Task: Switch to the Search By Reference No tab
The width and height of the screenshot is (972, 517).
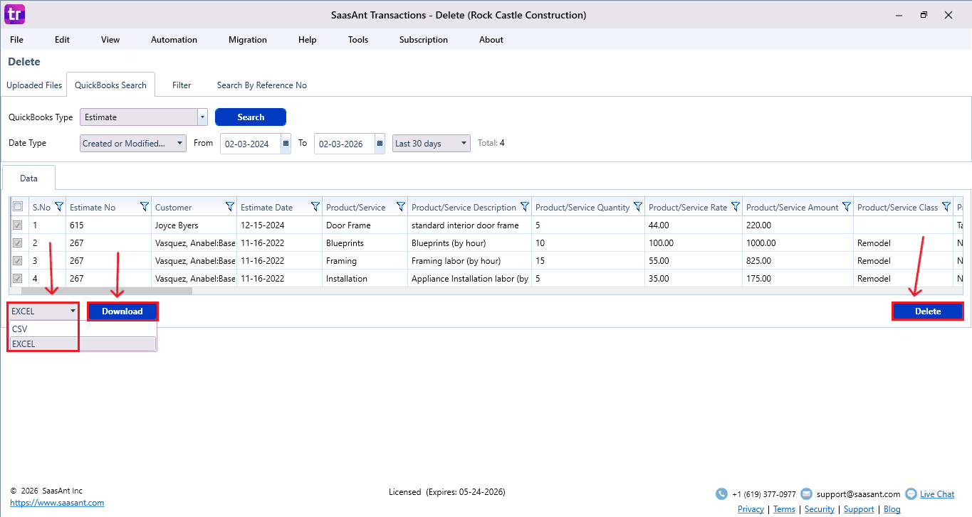Action: coord(261,85)
